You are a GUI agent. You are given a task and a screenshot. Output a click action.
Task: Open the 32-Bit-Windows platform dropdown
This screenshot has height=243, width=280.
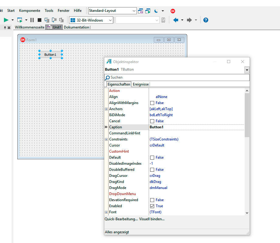click(110, 20)
